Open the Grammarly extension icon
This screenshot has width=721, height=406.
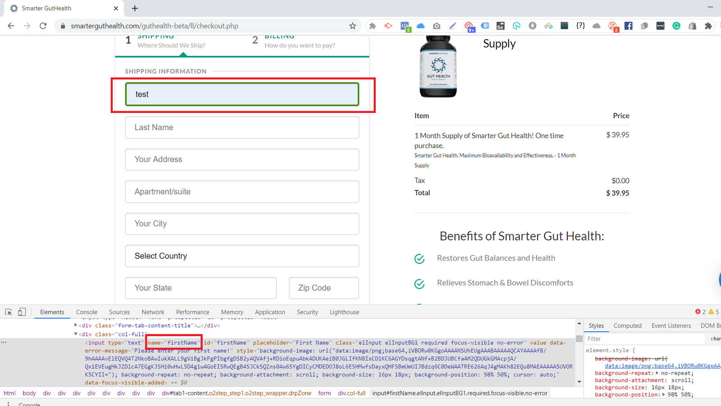(676, 26)
